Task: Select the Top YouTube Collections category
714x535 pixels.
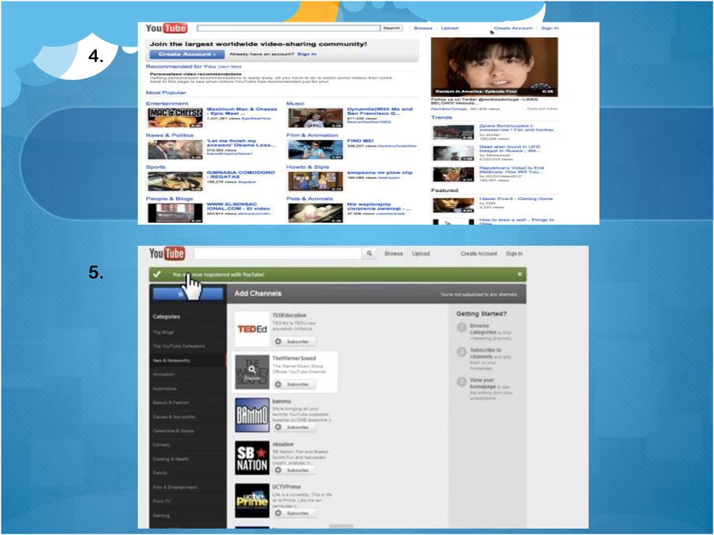Action: (179, 346)
